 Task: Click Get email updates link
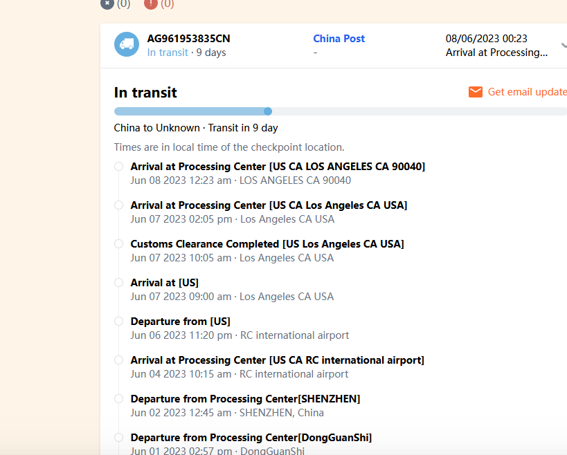(527, 92)
